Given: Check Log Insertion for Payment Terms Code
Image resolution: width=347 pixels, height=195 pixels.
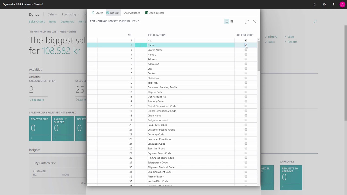Looking at the screenshot, I should tap(246, 153).
